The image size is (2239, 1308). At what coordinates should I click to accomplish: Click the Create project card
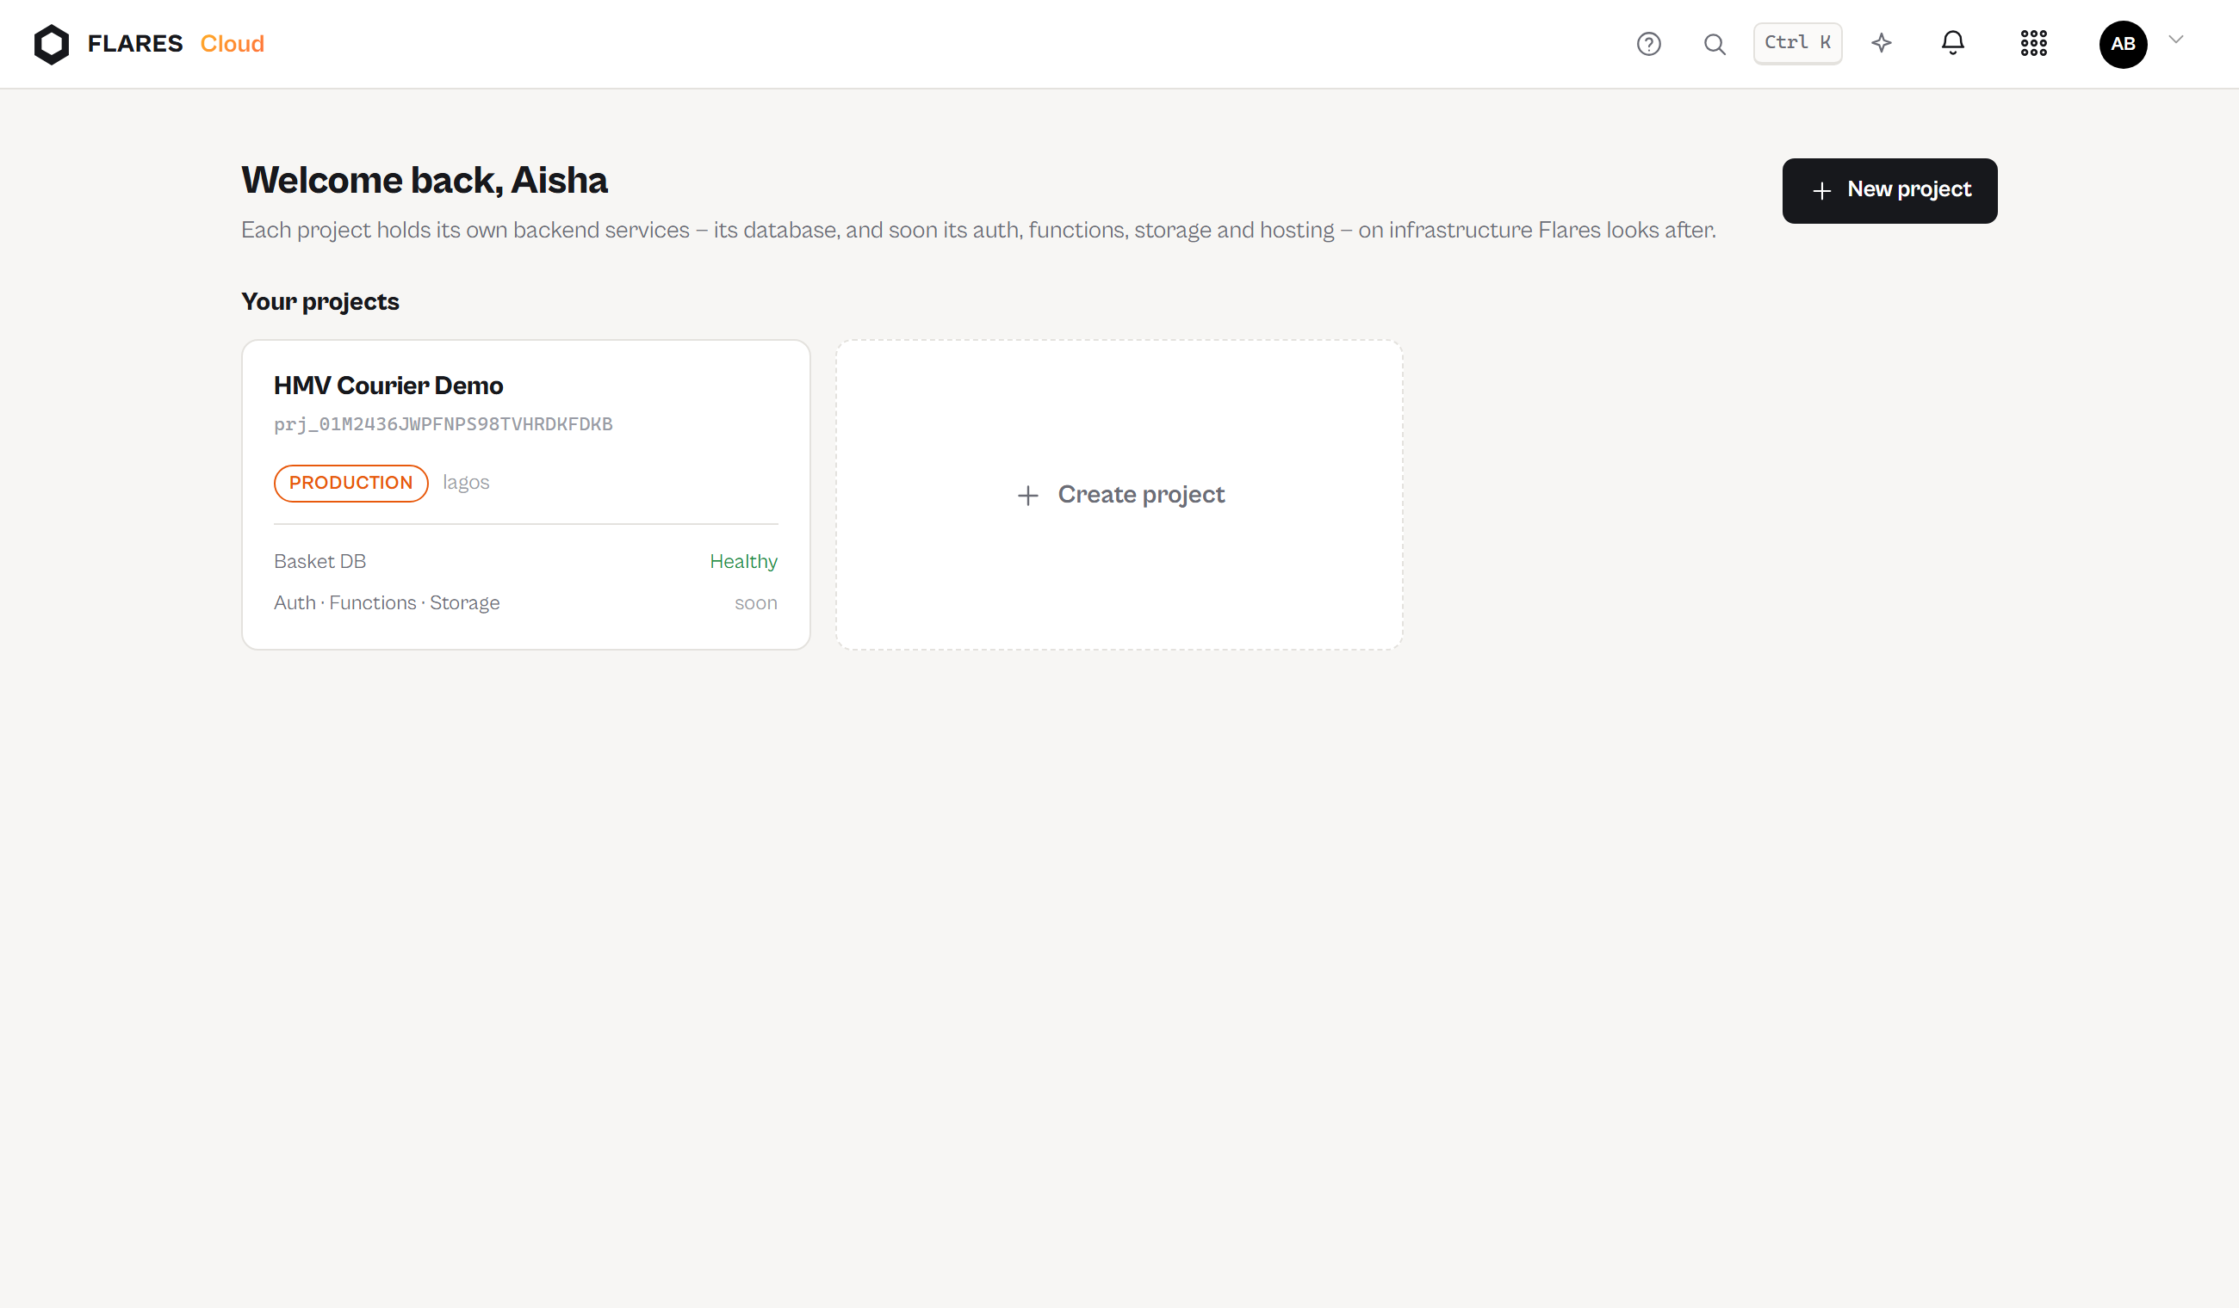pyautogui.click(x=1119, y=494)
